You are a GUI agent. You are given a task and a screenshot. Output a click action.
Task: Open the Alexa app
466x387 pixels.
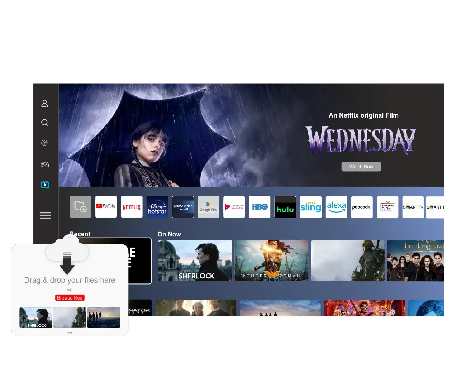pyautogui.click(x=336, y=207)
